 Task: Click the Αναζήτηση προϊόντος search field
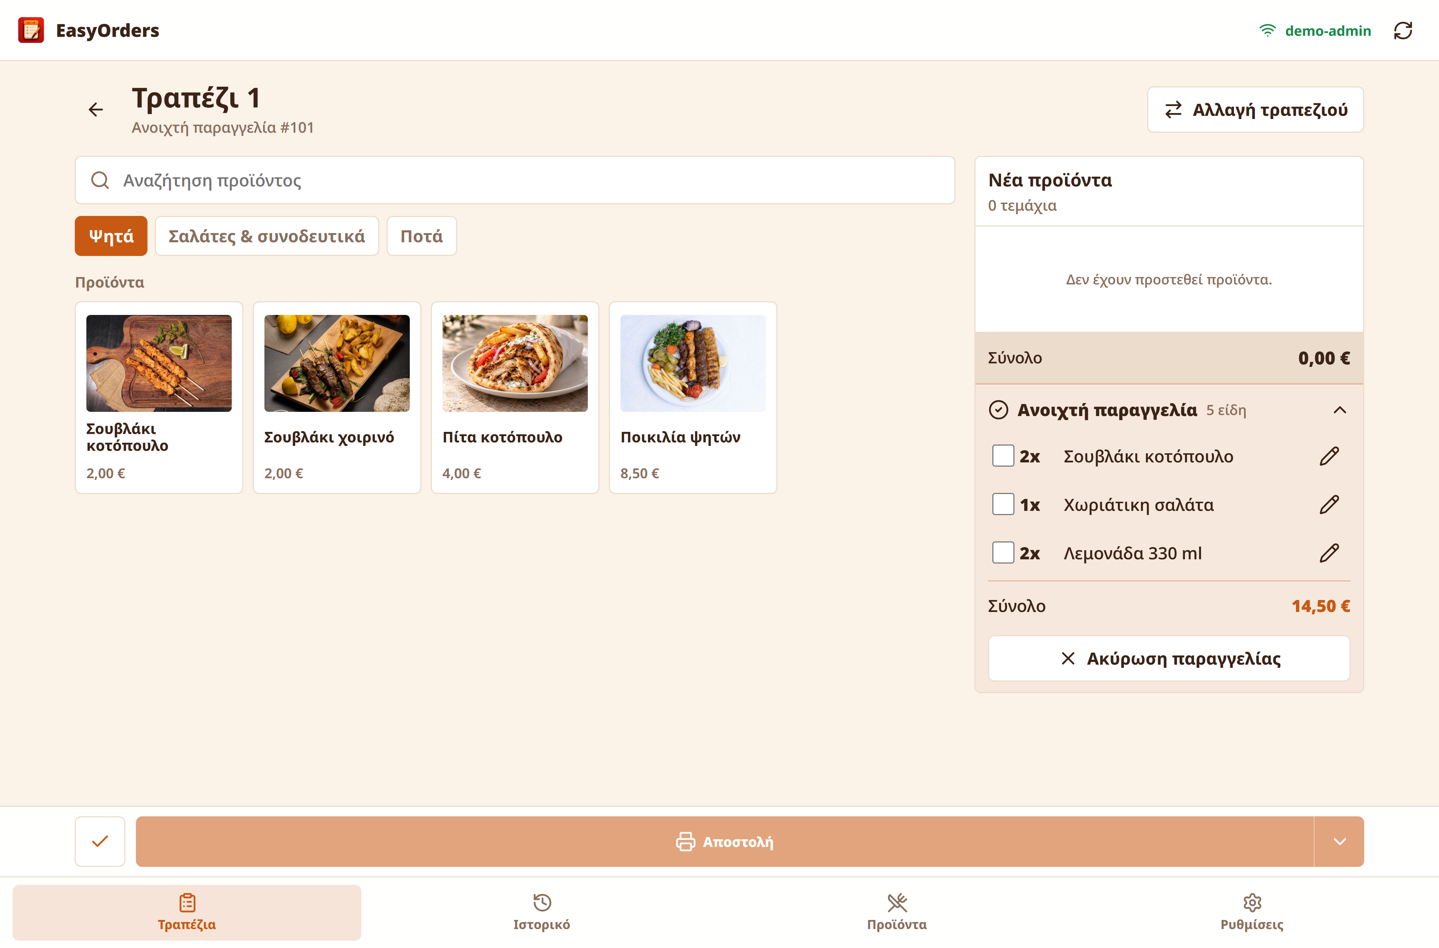click(514, 180)
